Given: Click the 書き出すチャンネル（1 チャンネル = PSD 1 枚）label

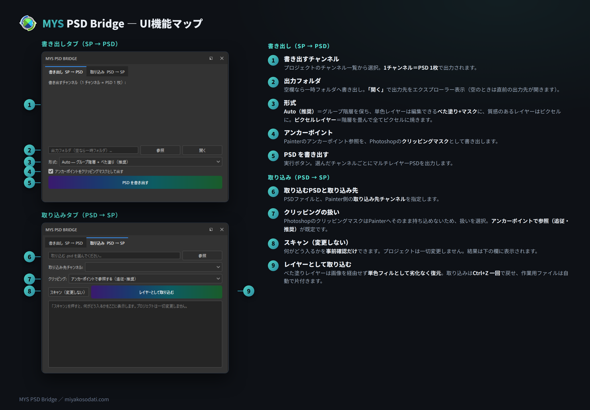Looking at the screenshot, I should pyautogui.click(x=87, y=82).
